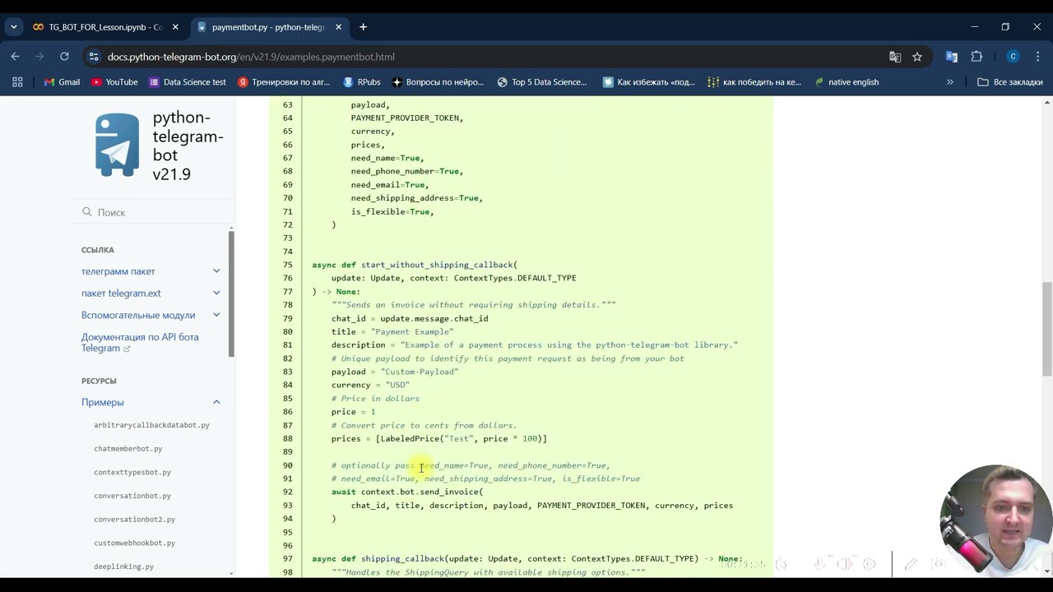Open the как победить на ке... bookmark

pyautogui.click(x=754, y=82)
